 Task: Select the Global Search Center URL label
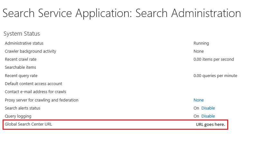click(x=28, y=124)
